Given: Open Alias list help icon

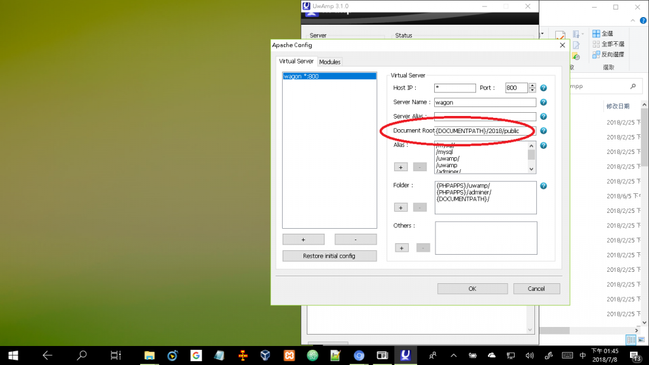Looking at the screenshot, I should pos(543,145).
